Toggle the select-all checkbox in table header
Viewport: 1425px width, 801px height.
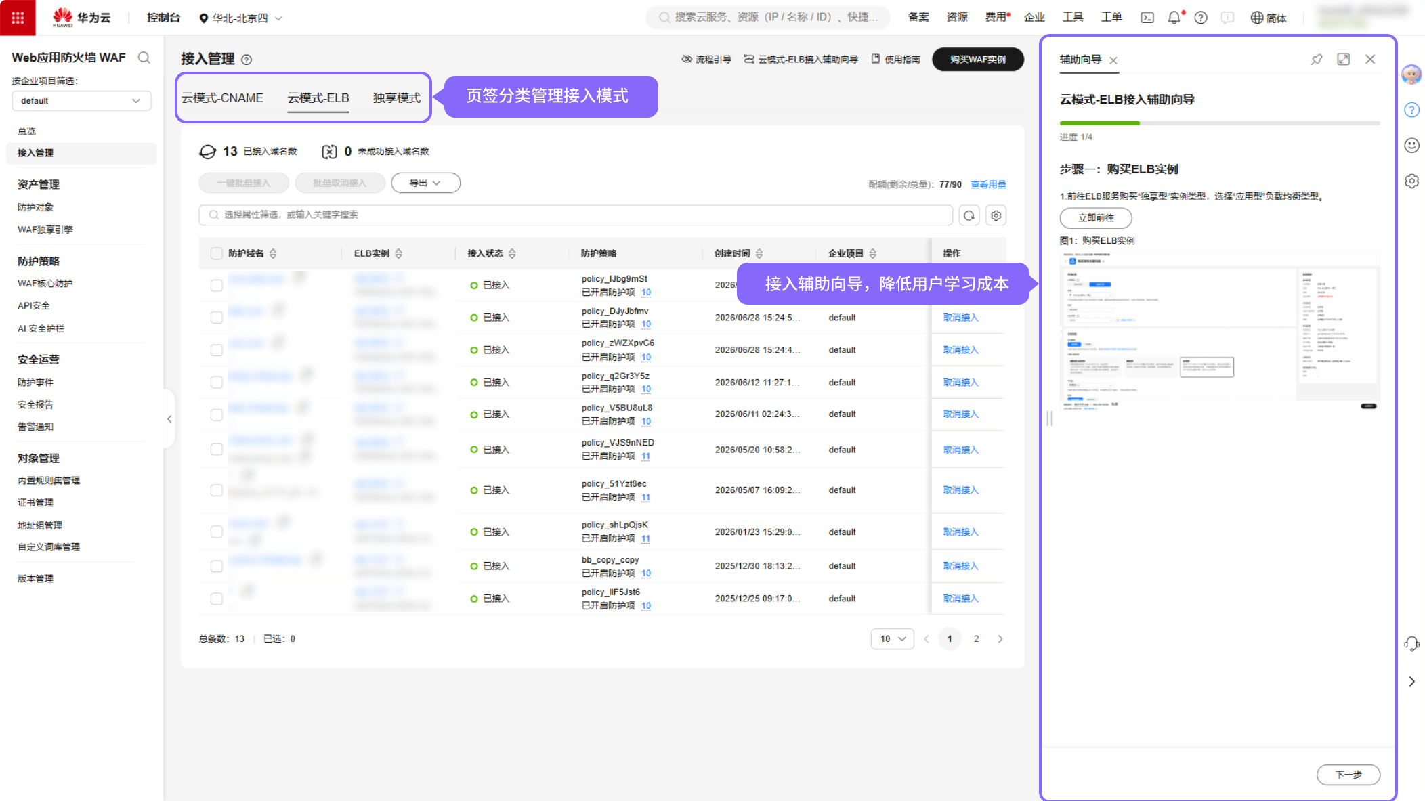pyautogui.click(x=217, y=253)
